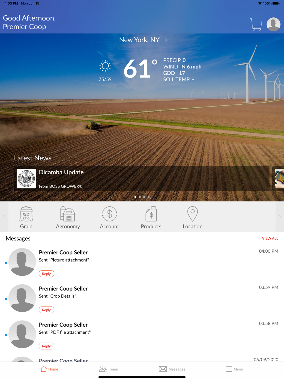This screenshot has height=380, width=284.
Task: Open the message dated 06/09/2020
Action: [x=142, y=359]
